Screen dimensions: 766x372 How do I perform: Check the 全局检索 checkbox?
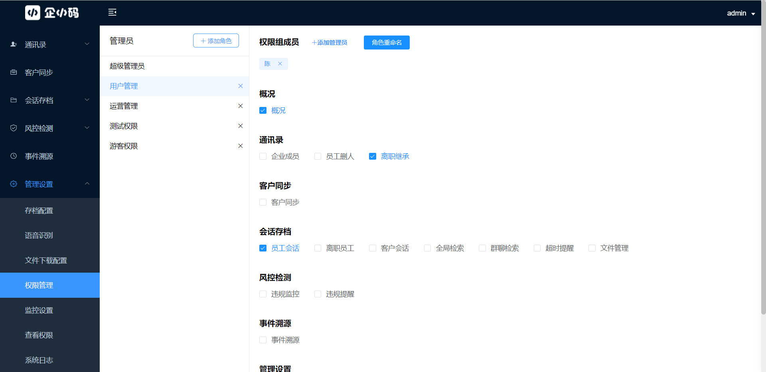pyautogui.click(x=428, y=248)
